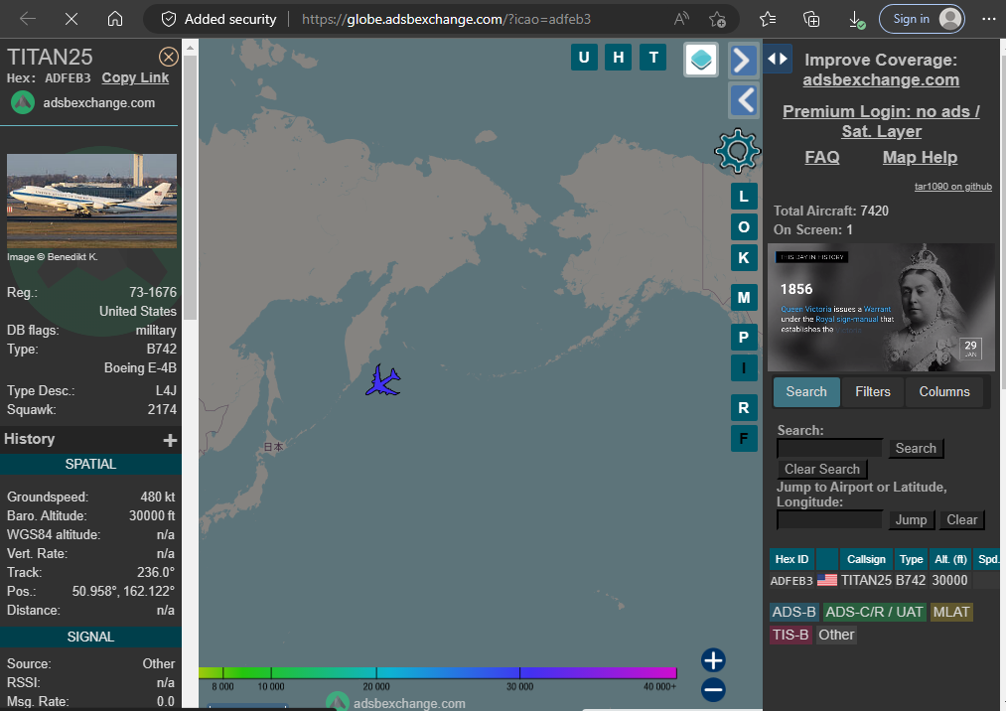Click the right chevron arrow on map
Viewport: 1006px width, 711px height.
743,61
